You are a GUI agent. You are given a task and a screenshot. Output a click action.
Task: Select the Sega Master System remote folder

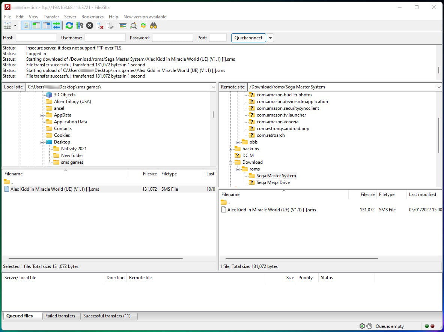point(276,176)
